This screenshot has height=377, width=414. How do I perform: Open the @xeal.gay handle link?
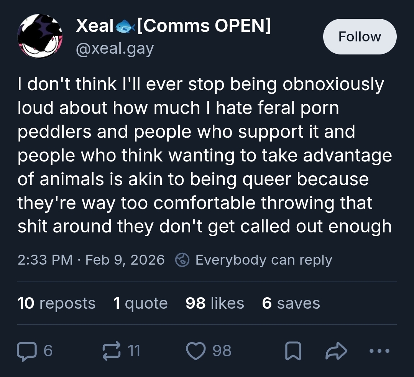point(115,49)
